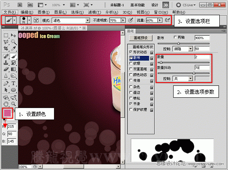Click tablet pressure icon next to flow
Image resolution: width=228 pixels, height=170 pixels.
tap(167, 20)
